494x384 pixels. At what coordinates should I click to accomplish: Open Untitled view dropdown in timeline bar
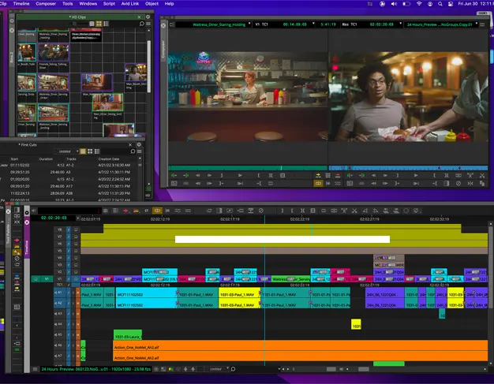coord(217,369)
